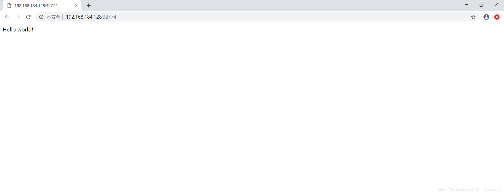Go back to the previous page
504x194 pixels.
click(7, 17)
